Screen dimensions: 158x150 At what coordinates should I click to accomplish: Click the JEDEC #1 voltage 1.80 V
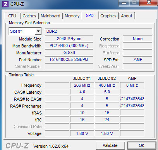82,133
